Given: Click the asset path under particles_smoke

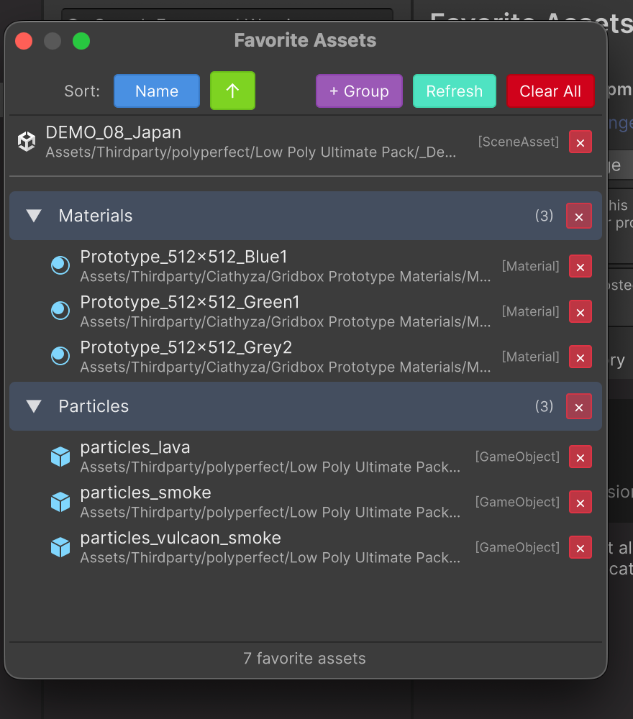Looking at the screenshot, I should [270, 512].
